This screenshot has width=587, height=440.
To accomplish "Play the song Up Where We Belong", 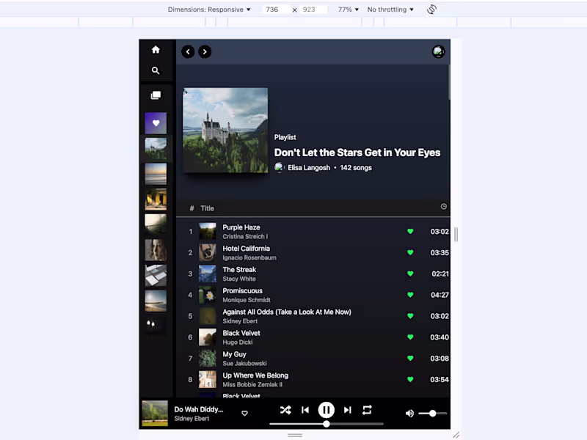I will [x=255, y=375].
